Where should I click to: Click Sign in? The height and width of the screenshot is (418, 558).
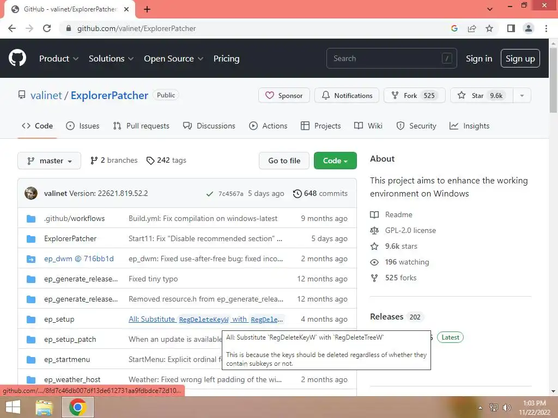[x=479, y=59]
